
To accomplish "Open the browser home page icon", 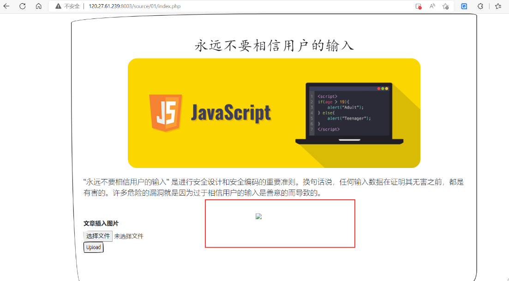I will pyautogui.click(x=39, y=6).
